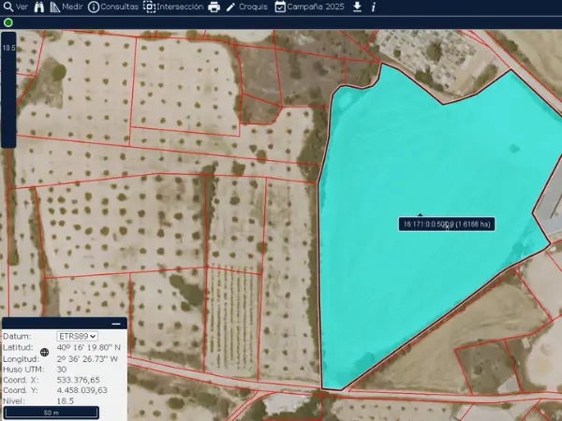The image size is (562, 421).
Task: Select the Medir measurement tool
Action: click(65, 7)
